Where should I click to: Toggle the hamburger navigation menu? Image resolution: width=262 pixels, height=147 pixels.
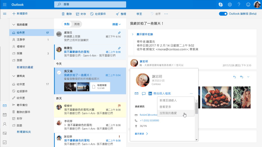click(5, 14)
